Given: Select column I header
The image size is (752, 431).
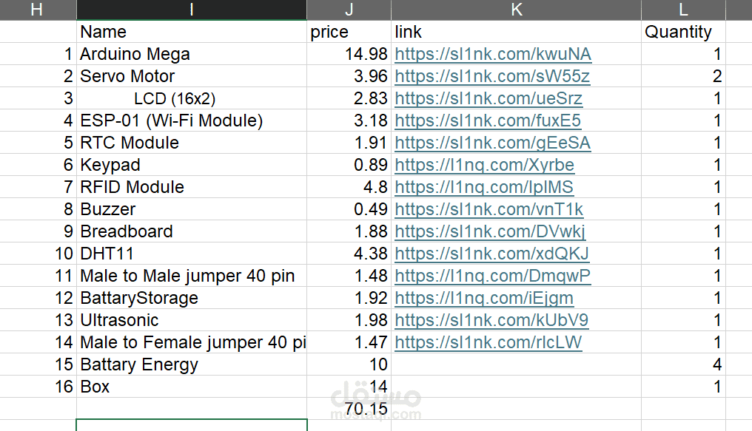Looking at the screenshot, I should 192,10.
